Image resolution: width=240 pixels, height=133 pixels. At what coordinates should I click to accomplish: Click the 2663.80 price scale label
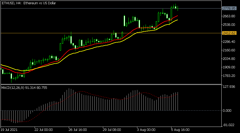(229, 16)
